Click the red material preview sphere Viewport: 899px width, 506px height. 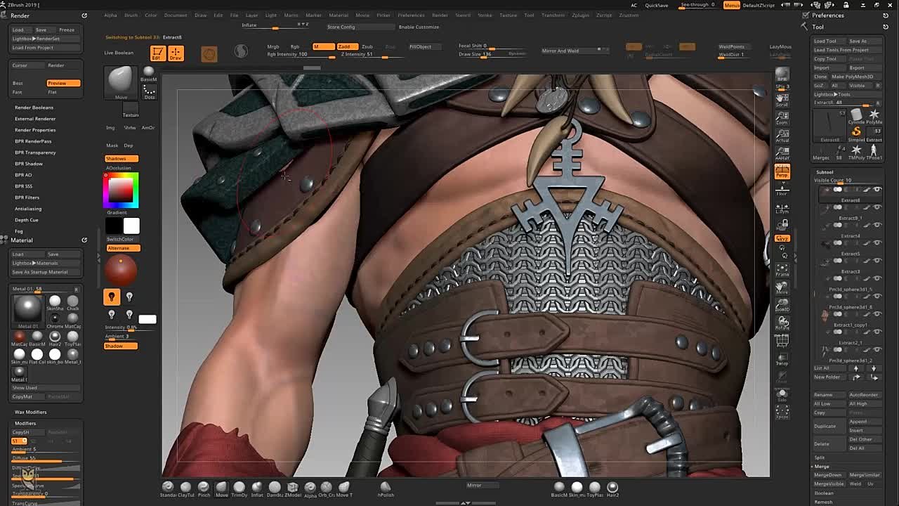[121, 270]
